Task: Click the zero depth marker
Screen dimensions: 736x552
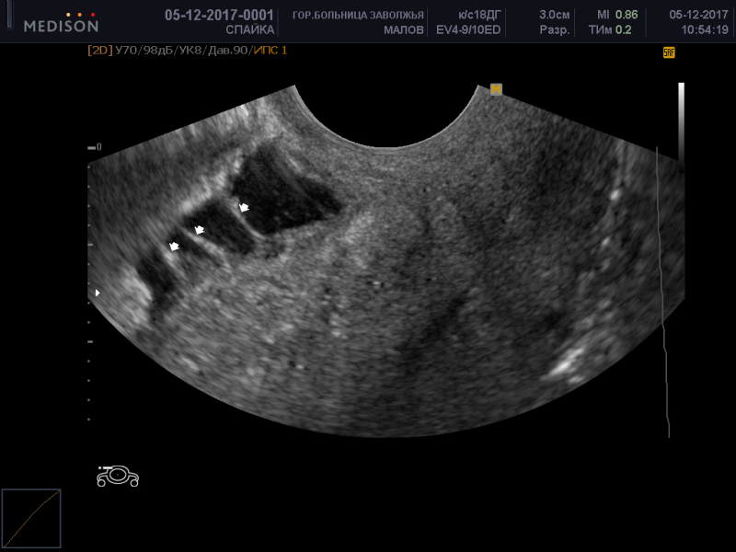Action: [x=95, y=147]
